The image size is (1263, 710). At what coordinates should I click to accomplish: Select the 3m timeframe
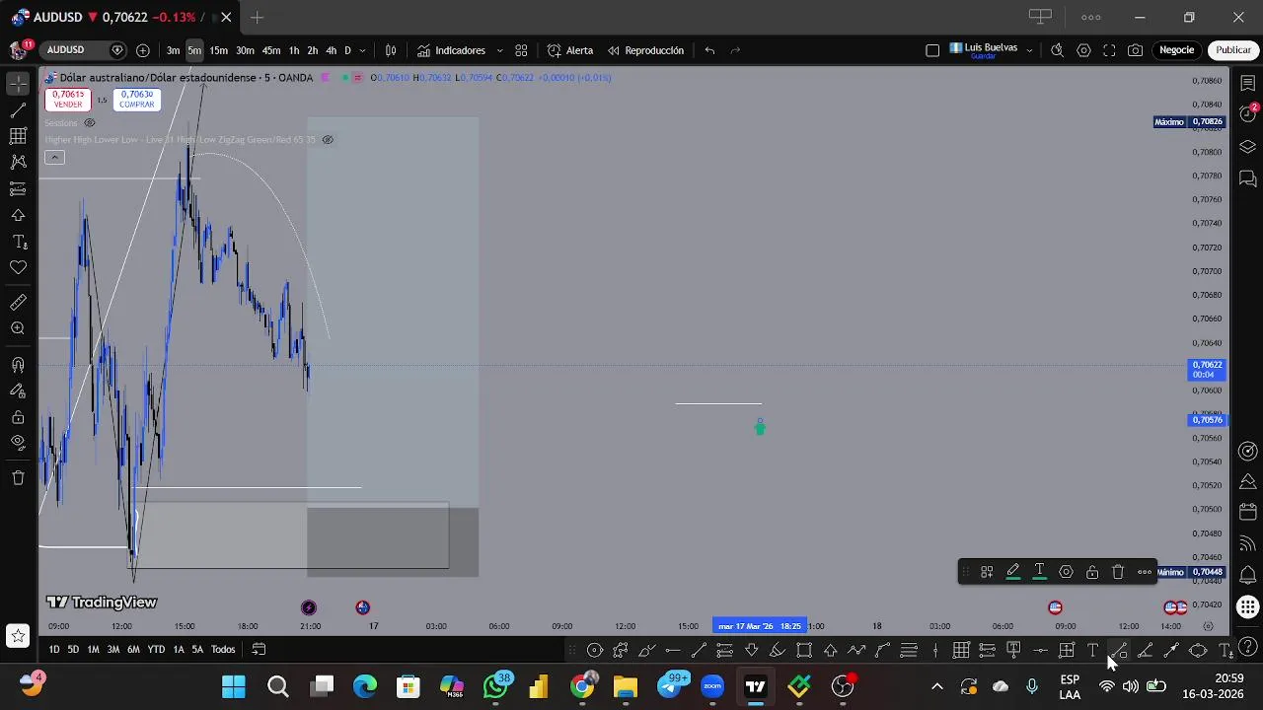tap(174, 50)
